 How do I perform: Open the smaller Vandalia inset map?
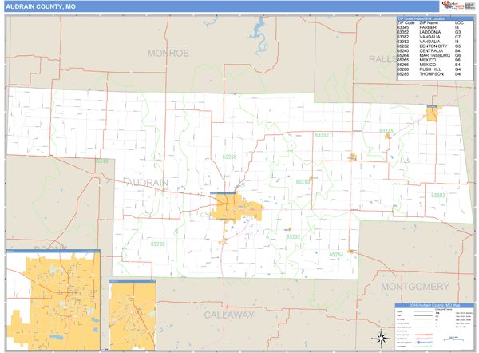[132, 313]
